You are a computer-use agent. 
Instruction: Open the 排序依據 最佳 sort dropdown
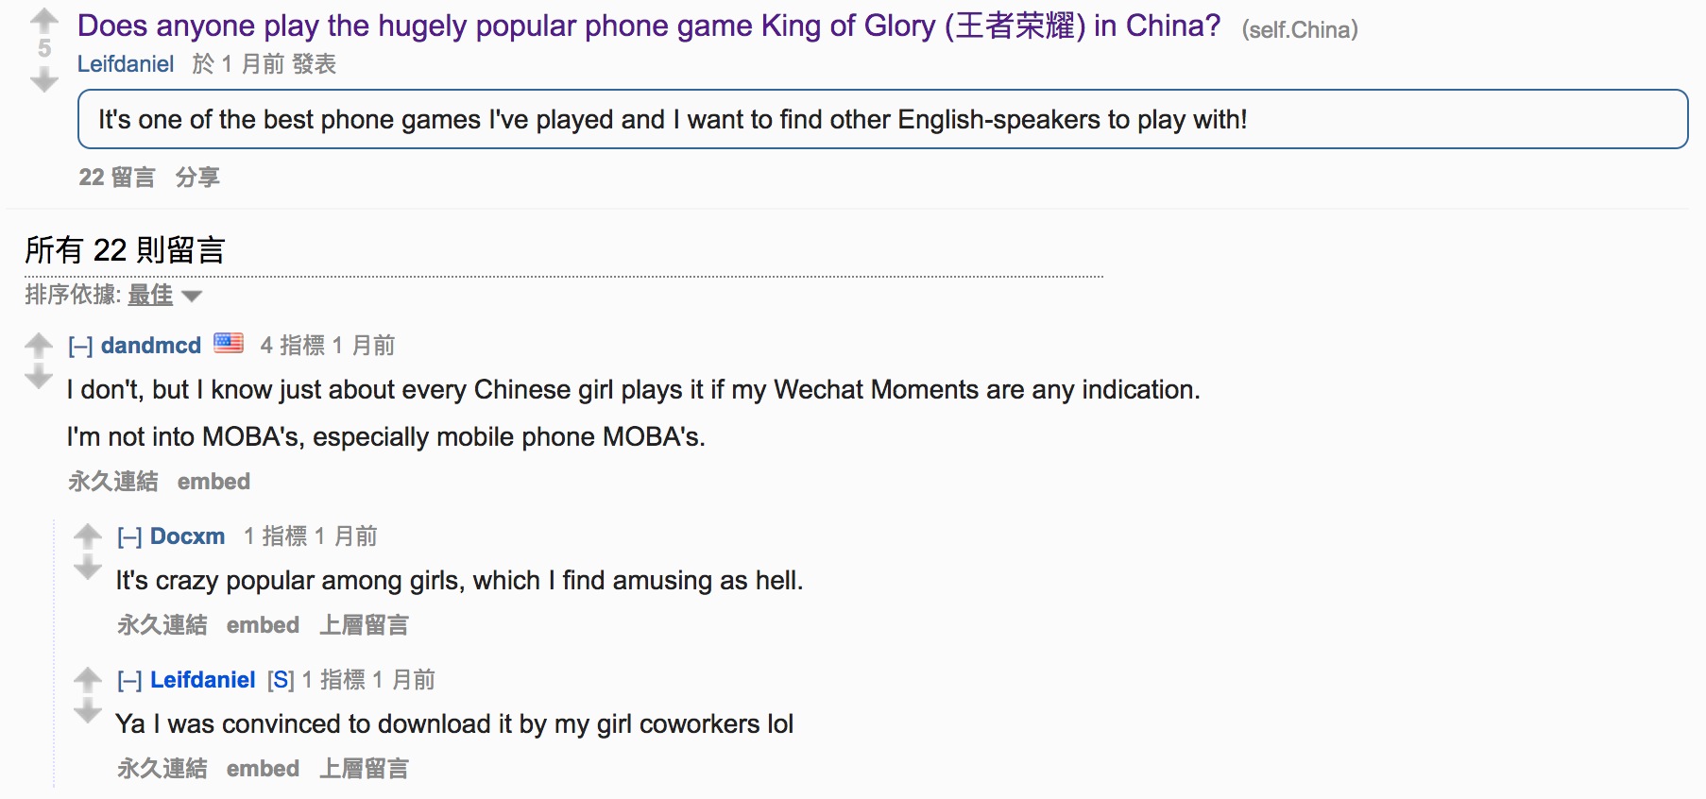[164, 295]
